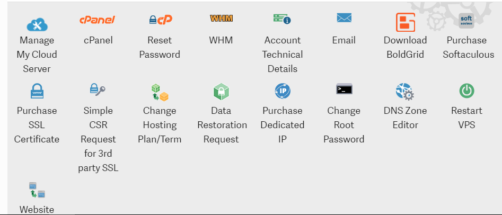This screenshot has height=215, width=502.
Task: Click the Account Technical Details icon
Action: click(x=282, y=20)
